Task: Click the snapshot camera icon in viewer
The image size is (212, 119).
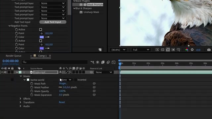Action: (209, 50)
